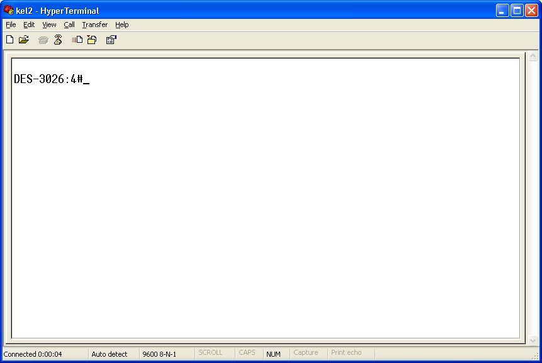Open the Help menu
Screen dimensions: 542x363
pyautogui.click(x=121, y=25)
